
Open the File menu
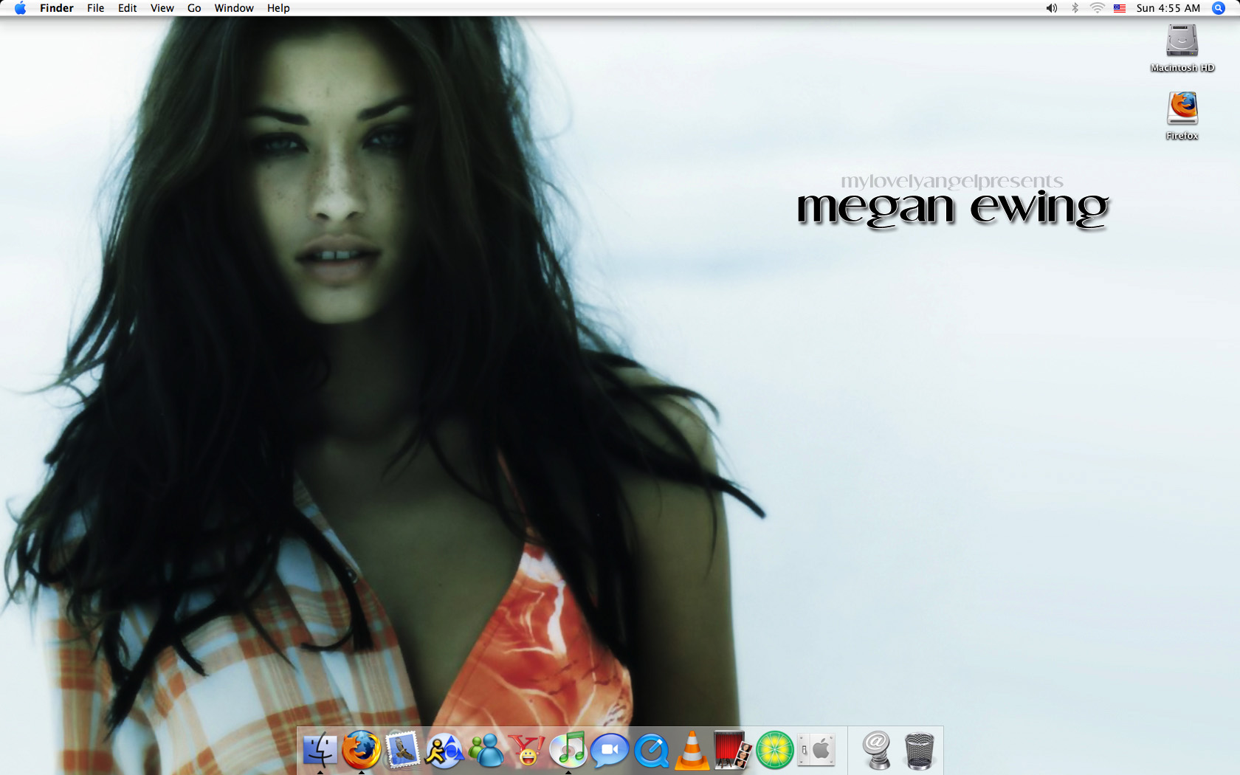pos(95,8)
